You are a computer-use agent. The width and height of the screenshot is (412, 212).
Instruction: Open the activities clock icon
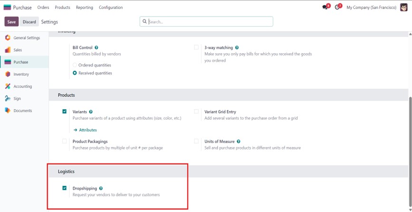(x=337, y=8)
